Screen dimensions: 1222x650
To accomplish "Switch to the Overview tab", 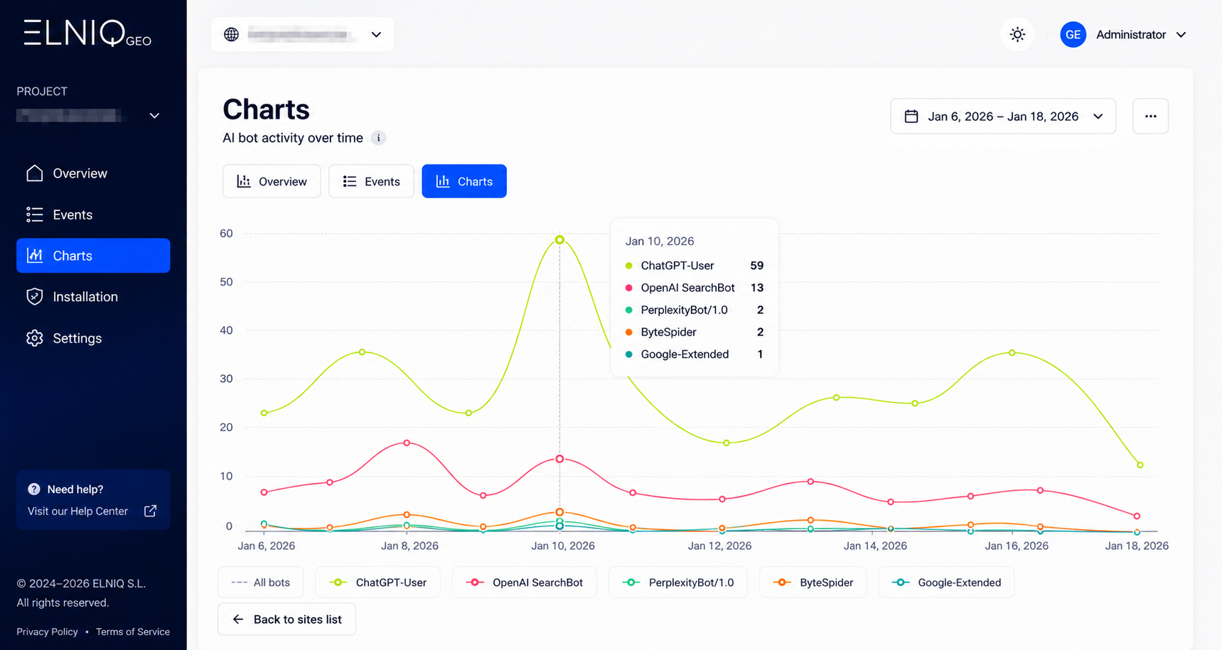I will coord(272,181).
